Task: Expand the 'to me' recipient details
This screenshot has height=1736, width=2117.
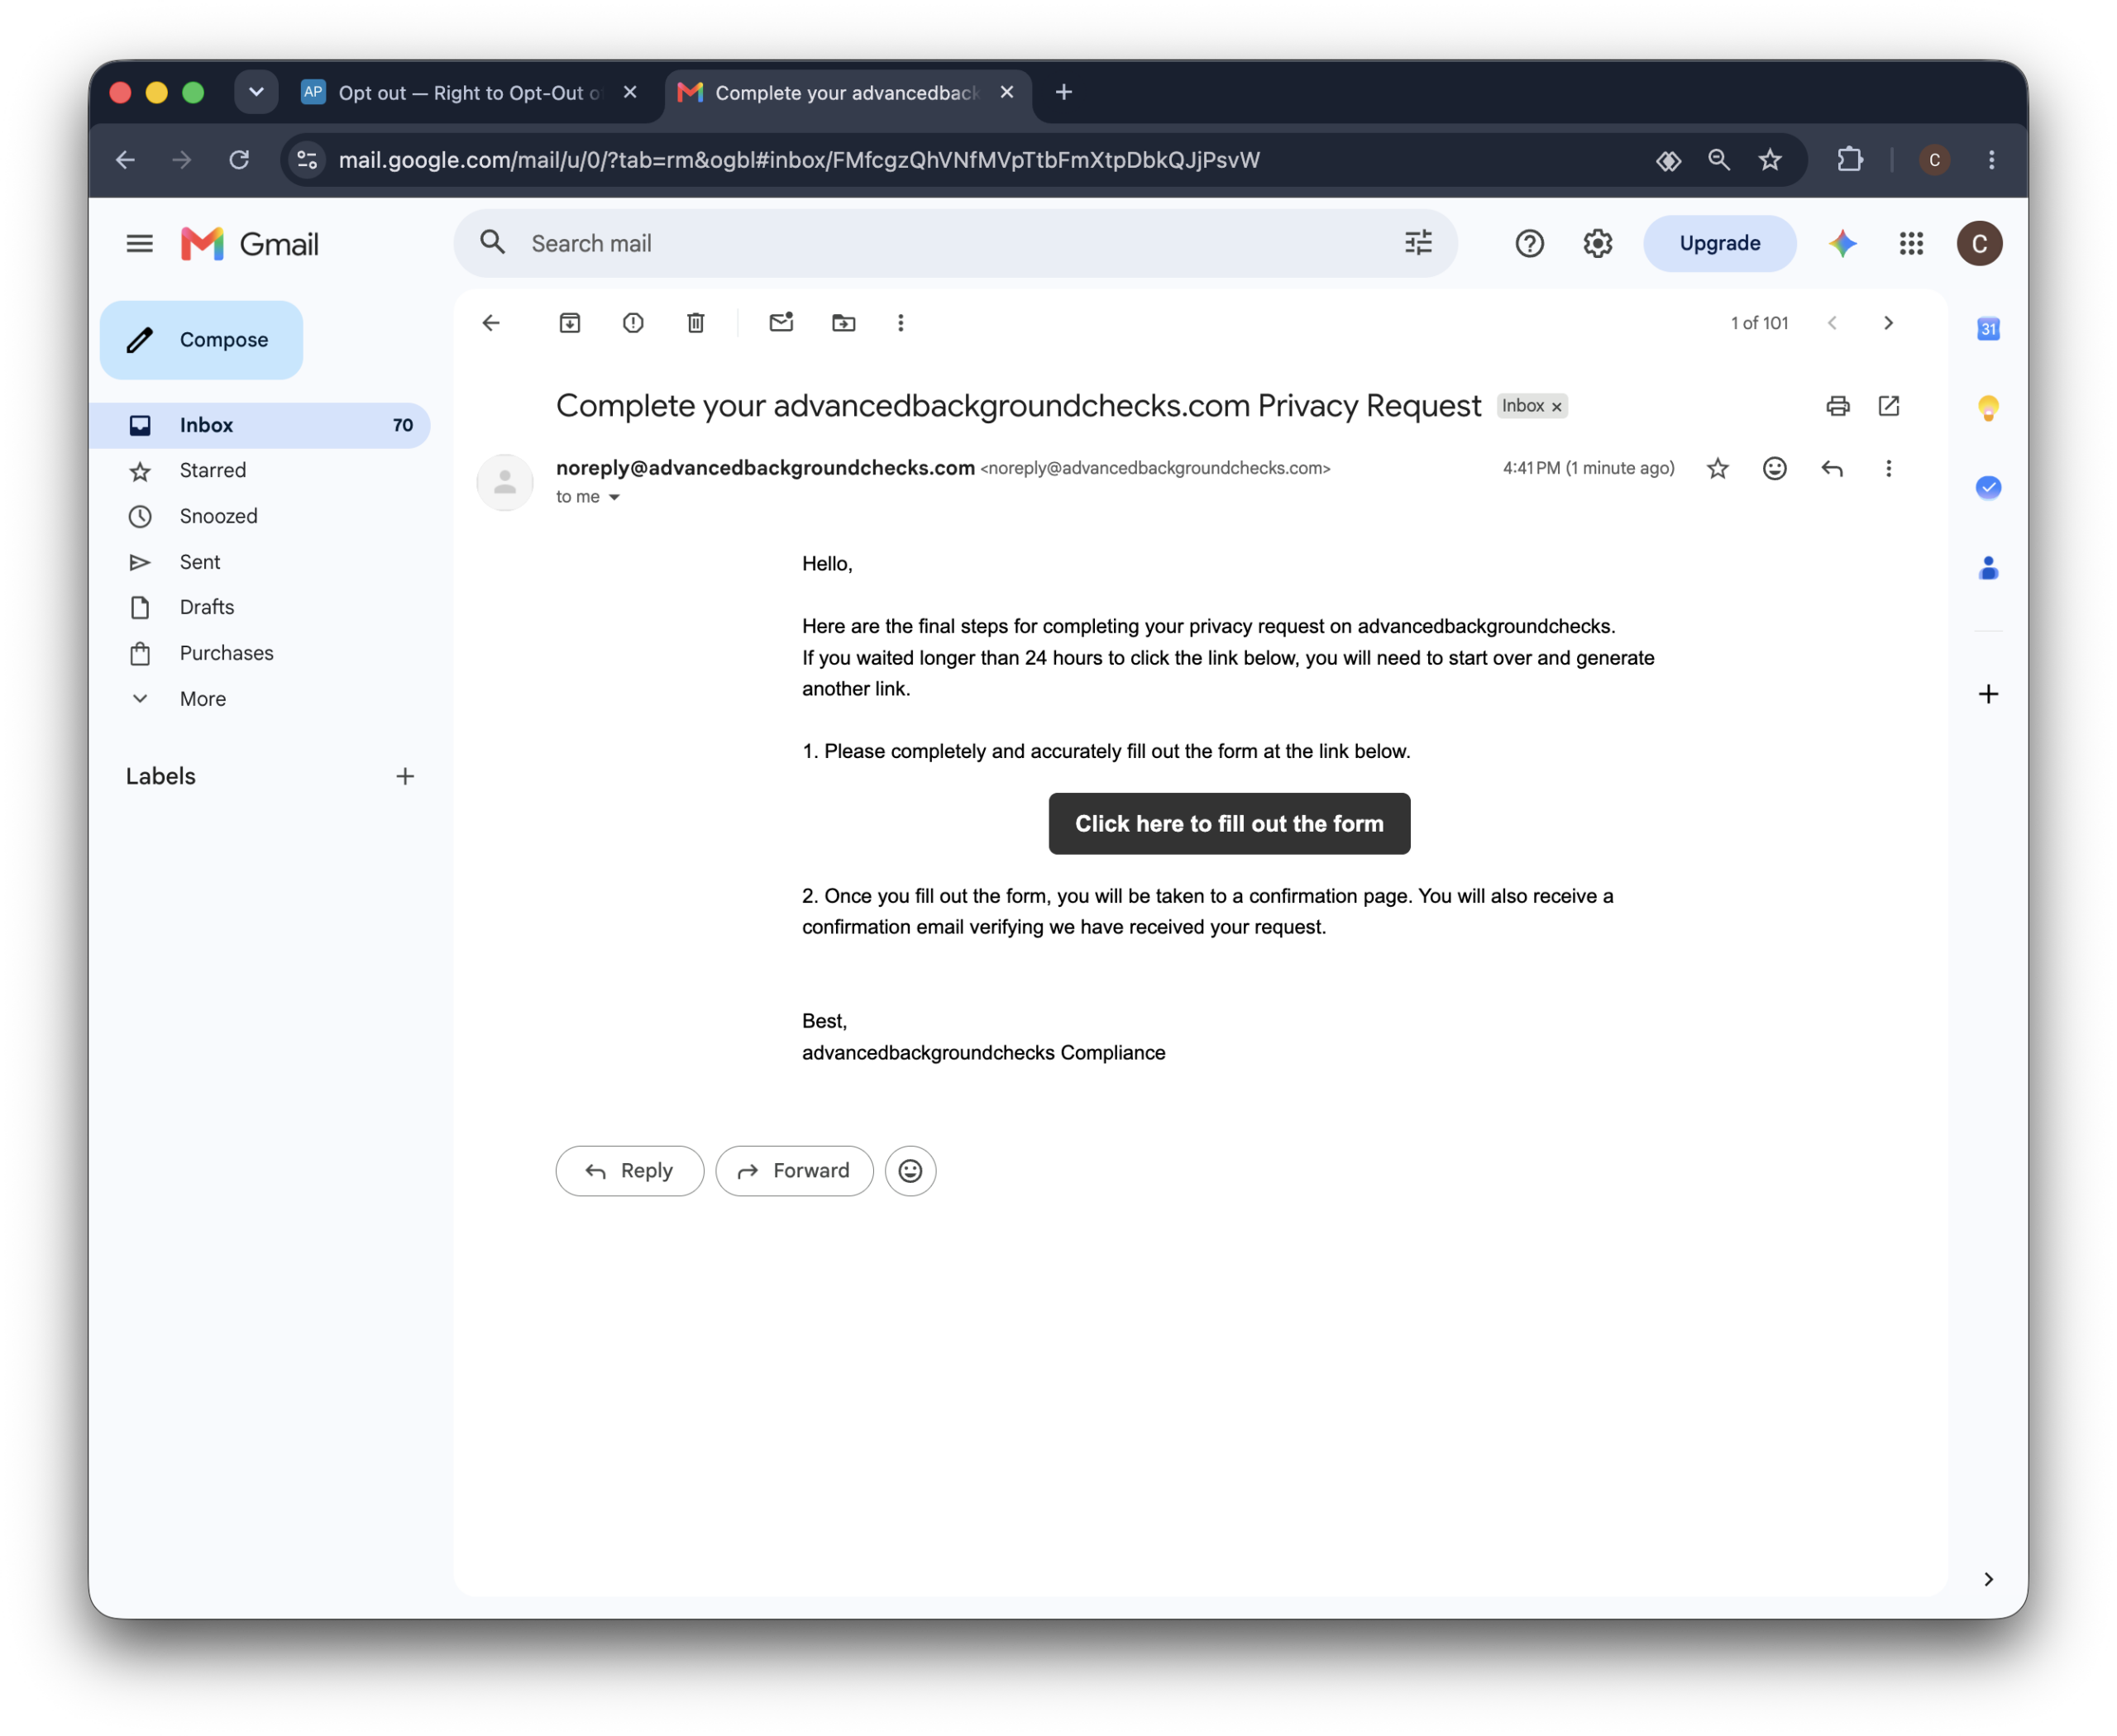Action: coord(614,497)
